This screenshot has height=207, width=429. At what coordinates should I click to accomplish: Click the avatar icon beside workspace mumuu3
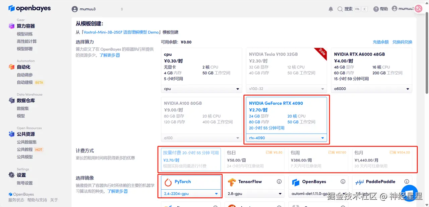pos(75,9)
